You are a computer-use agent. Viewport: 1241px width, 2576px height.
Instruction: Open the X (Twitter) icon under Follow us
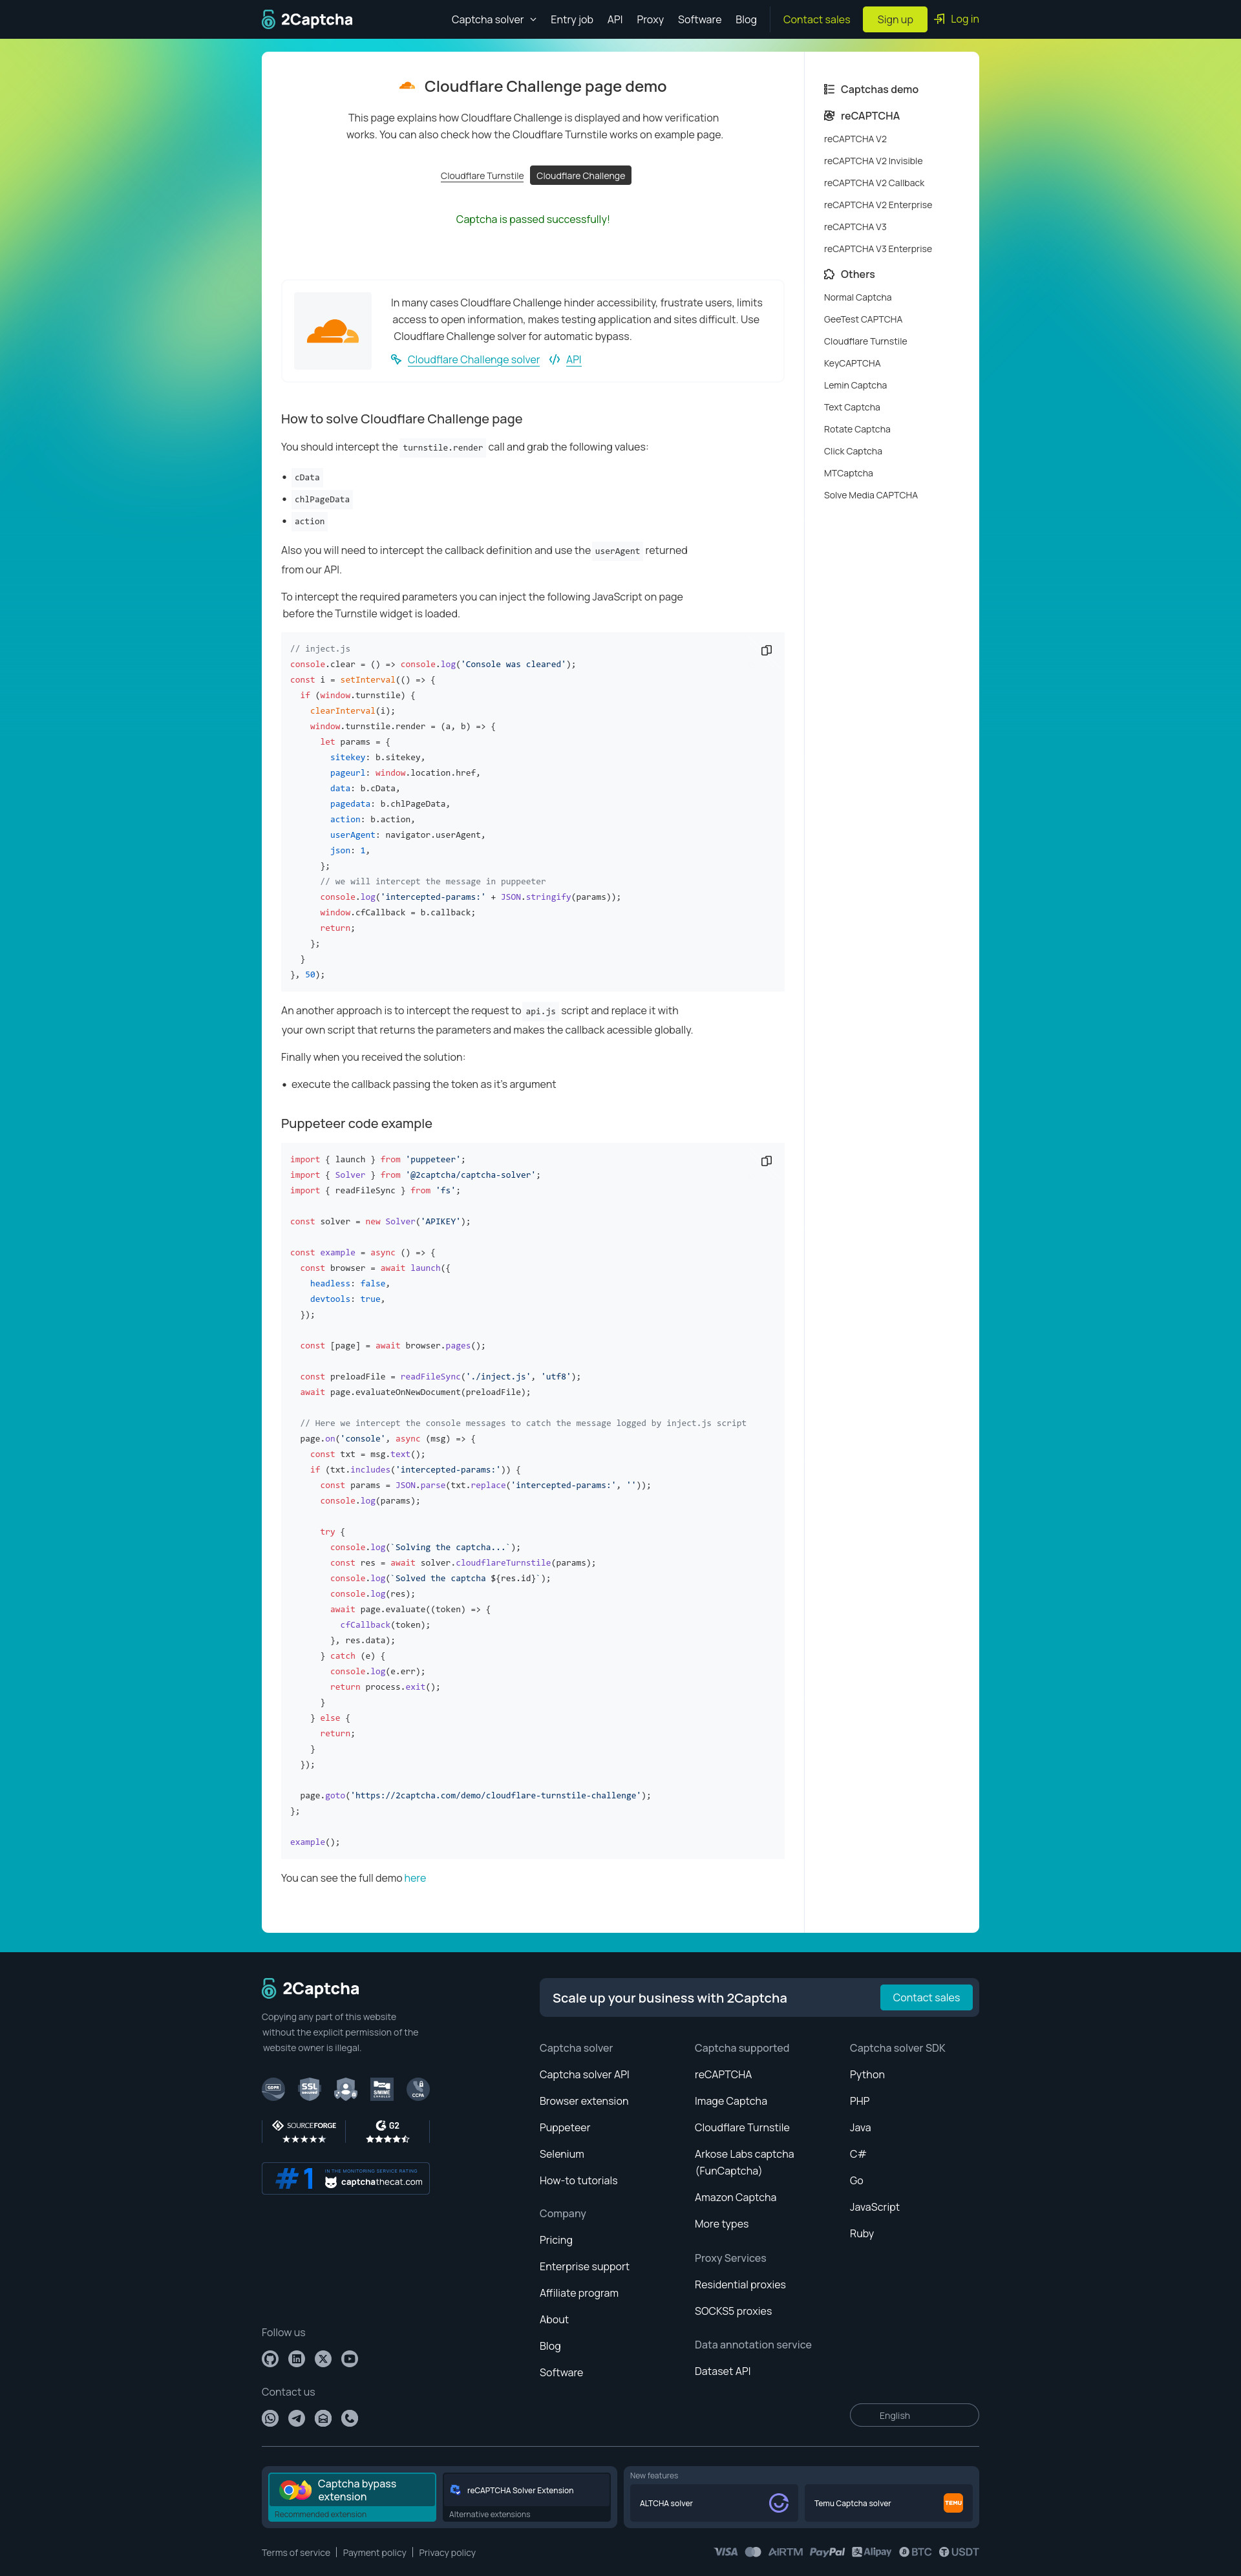(x=323, y=2358)
